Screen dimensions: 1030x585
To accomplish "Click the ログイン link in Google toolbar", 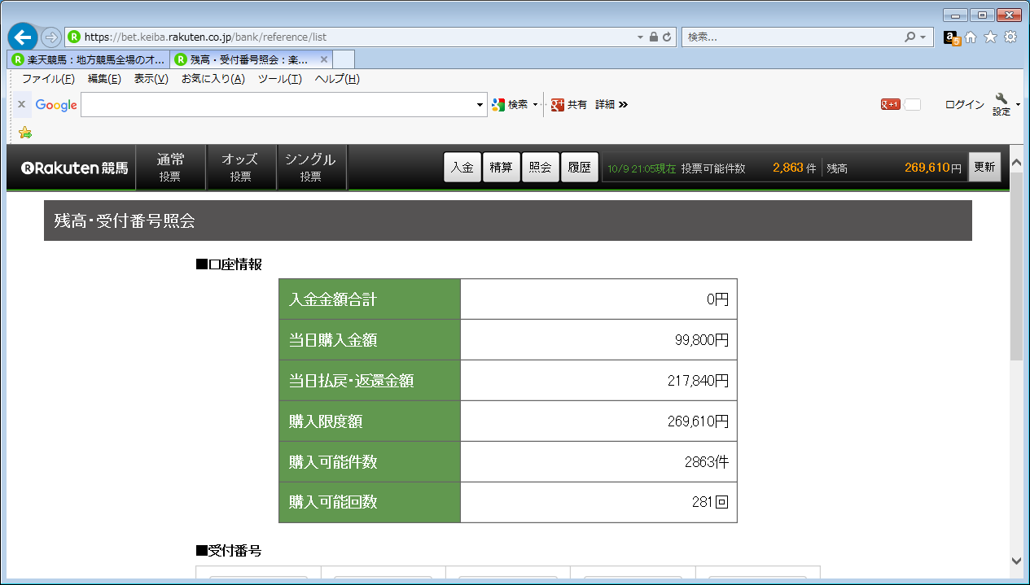I will coord(964,105).
